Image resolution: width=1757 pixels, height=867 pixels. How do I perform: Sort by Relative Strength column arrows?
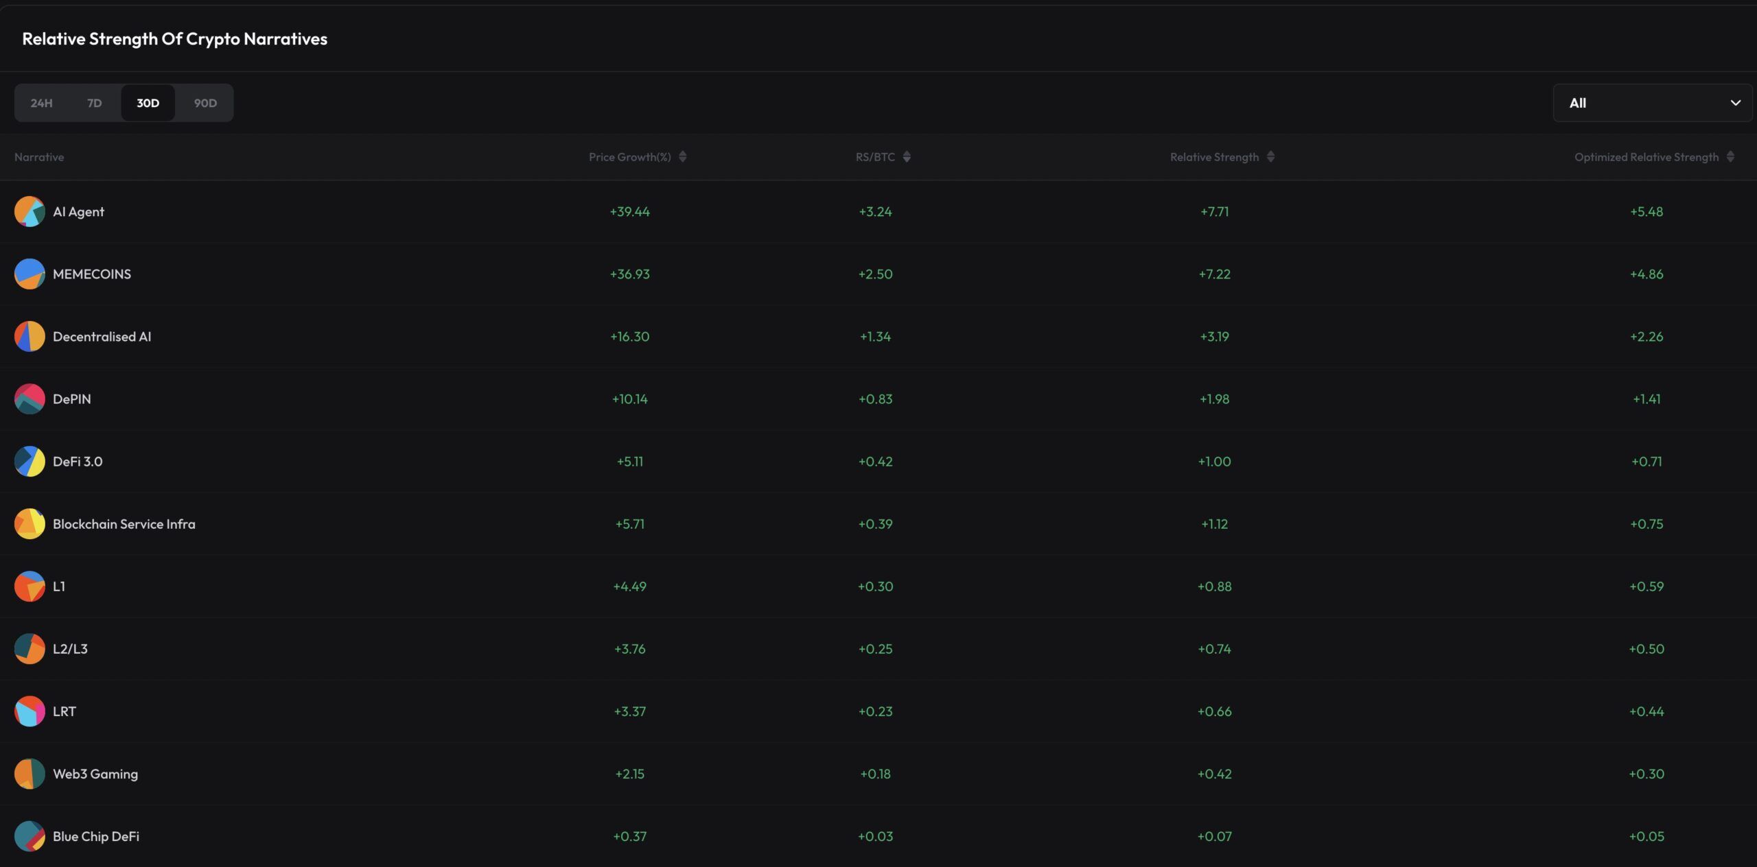(1270, 157)
